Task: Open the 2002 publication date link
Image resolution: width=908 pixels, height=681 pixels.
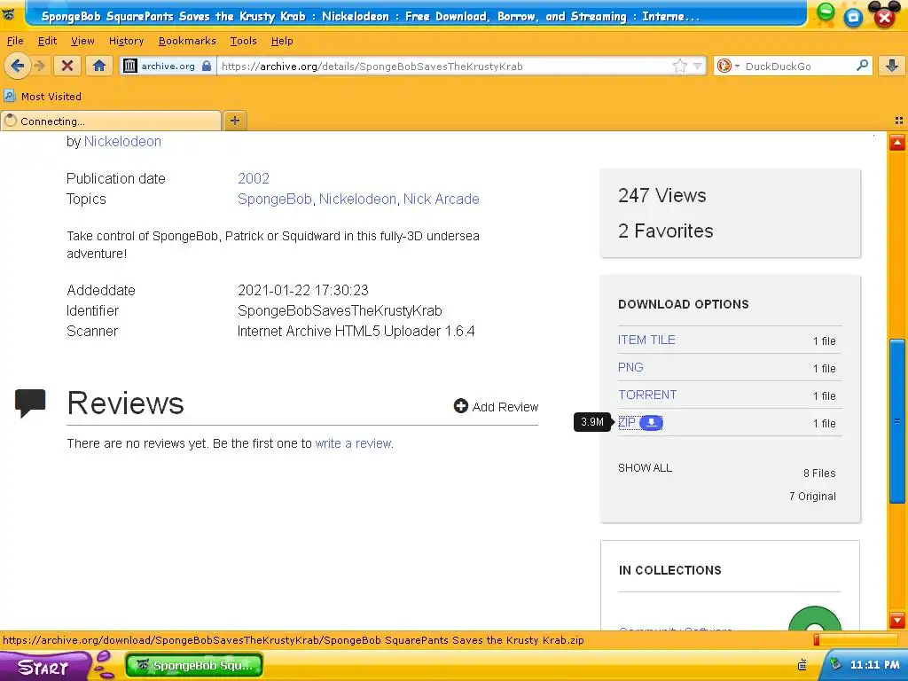Action: (254, 178)
